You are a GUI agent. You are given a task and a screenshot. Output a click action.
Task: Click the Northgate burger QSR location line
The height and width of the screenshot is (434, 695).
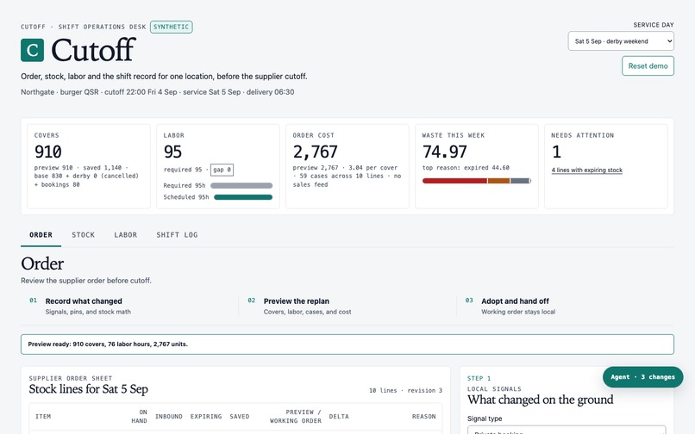click(x=157, y=92)
